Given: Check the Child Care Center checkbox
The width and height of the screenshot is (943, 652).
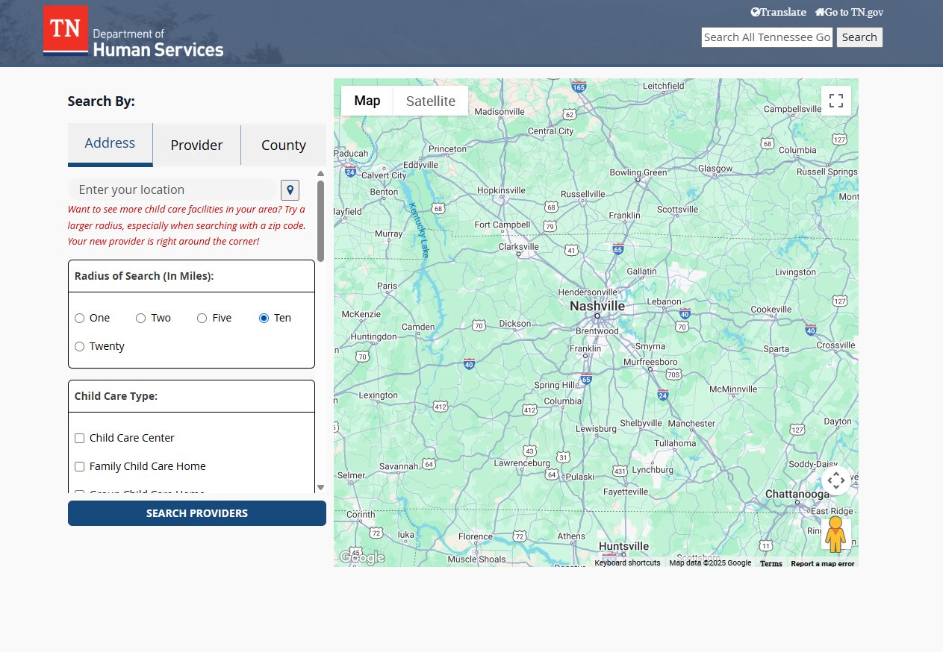Looking at the screenshot, I should [80, 438].
